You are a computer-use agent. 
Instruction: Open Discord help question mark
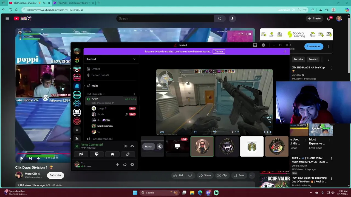pos(264,45)
